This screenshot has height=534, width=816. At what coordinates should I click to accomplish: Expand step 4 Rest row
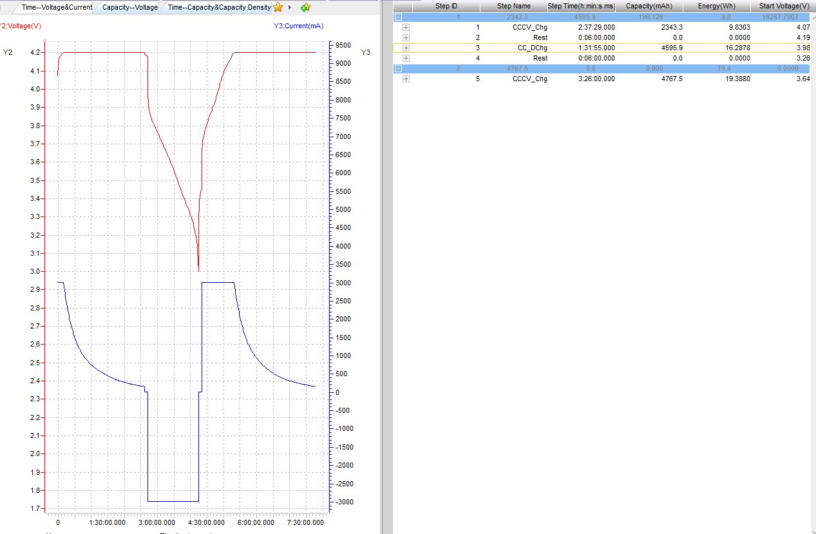point(406,58)
